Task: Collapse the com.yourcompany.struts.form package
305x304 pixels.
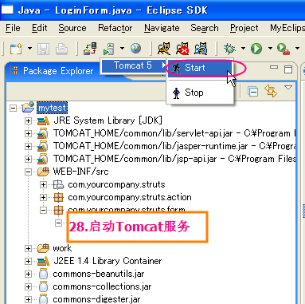Action: tap(43, 210)
